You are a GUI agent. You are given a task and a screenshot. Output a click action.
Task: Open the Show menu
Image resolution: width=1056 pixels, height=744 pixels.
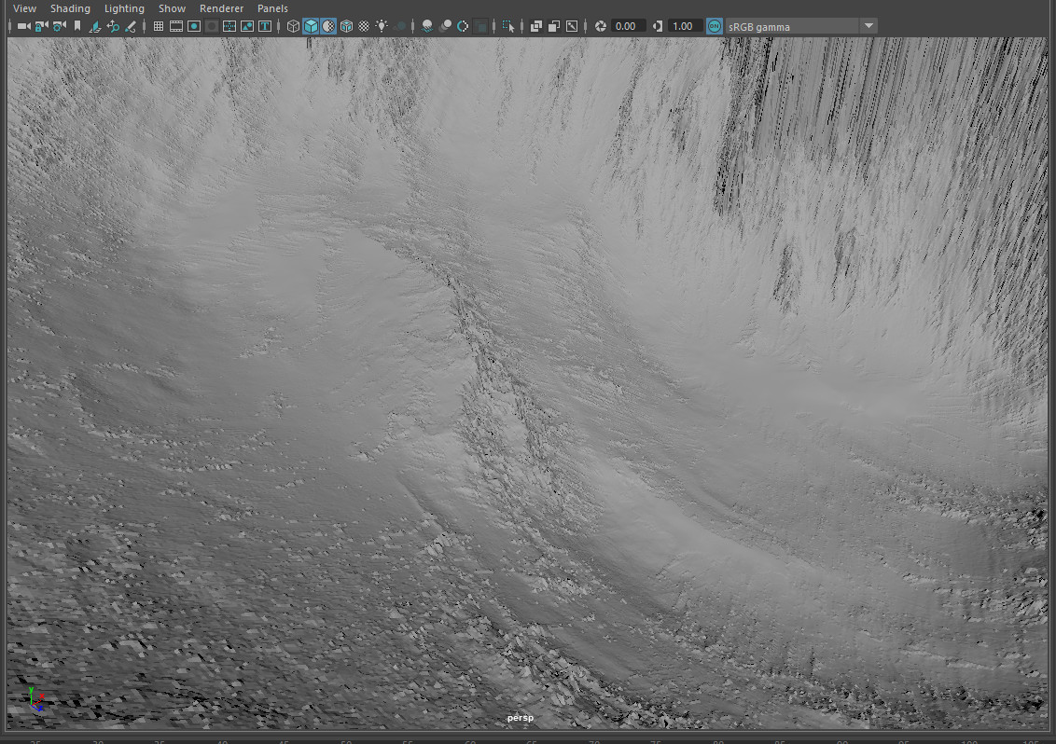pyautogui.click(x=172, y=8)
